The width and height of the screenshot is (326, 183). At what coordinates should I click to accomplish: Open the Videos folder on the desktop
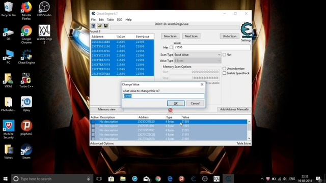tap(8, 151)
